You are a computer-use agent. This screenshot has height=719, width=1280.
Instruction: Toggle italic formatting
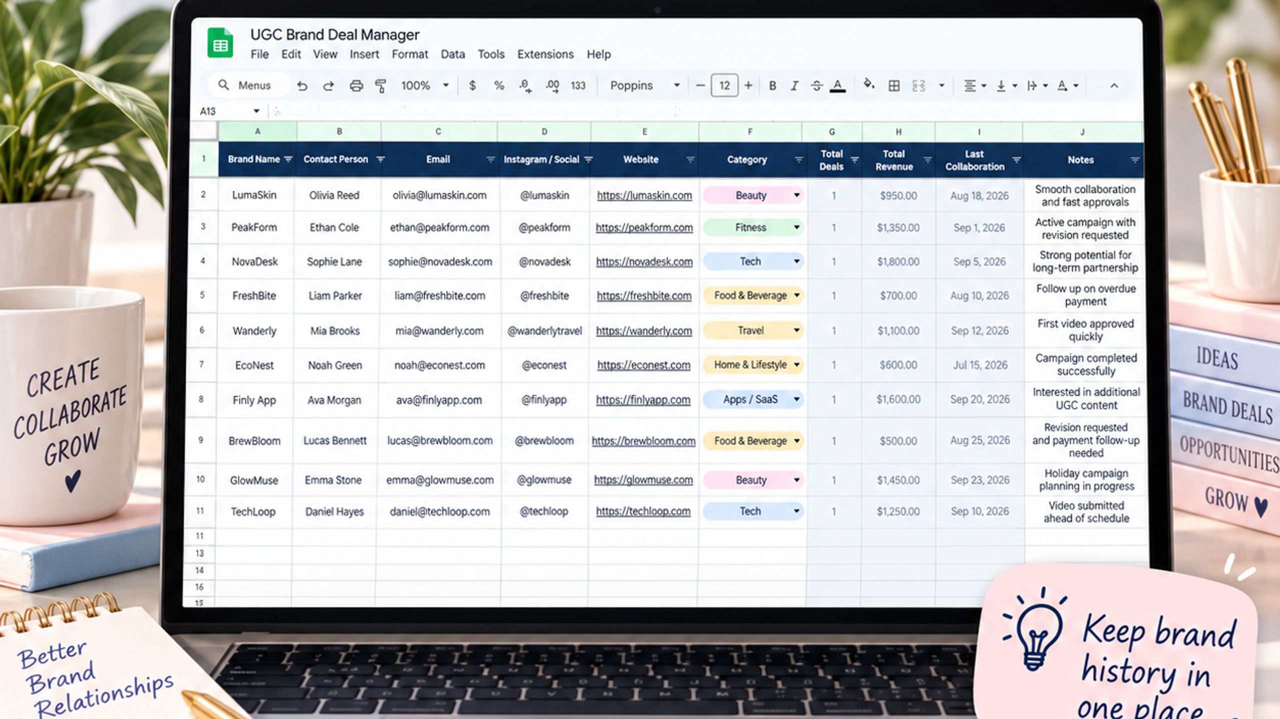[x=794, y=86]
